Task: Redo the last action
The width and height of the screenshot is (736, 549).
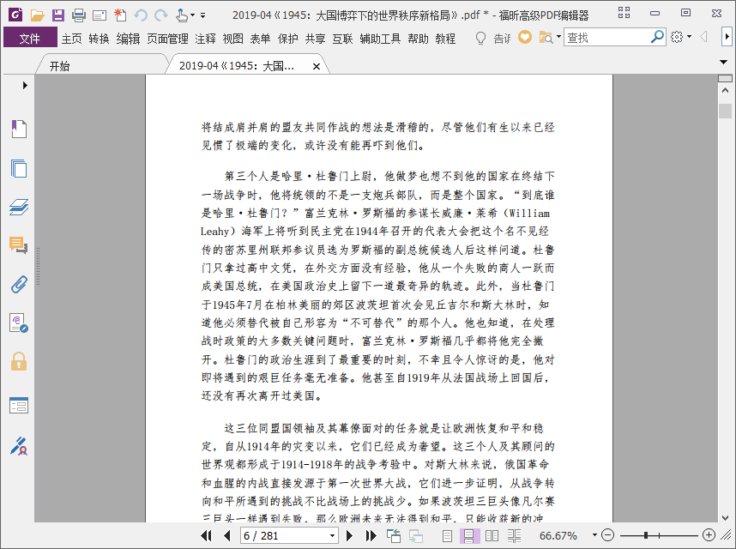Action: coord(161,15)
